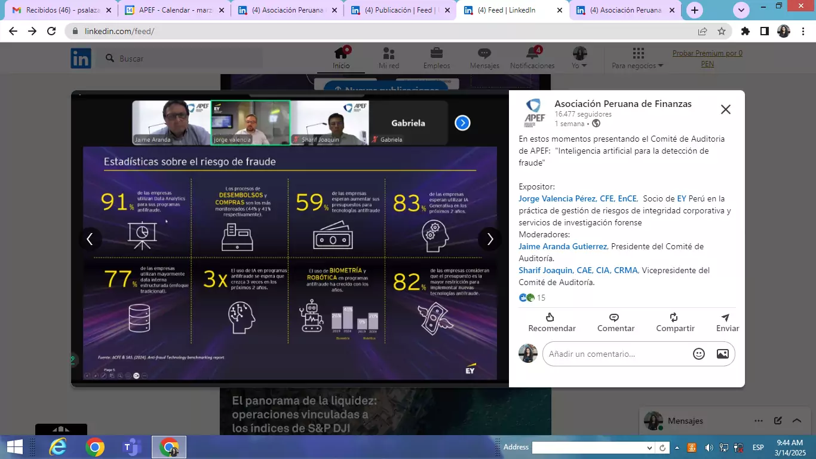Close the post image viewer
Viewport: 816px width, 459px height.
coord(725,109)
